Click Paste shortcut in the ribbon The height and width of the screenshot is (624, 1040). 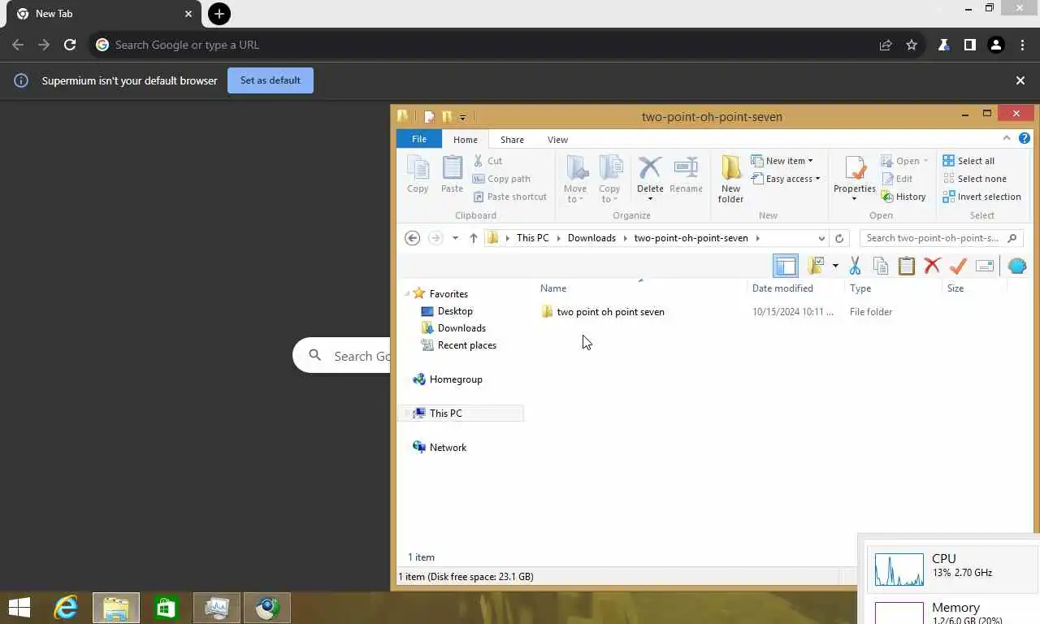[510, 197]
